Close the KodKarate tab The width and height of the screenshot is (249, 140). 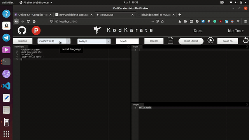click(x=132, y=15)
